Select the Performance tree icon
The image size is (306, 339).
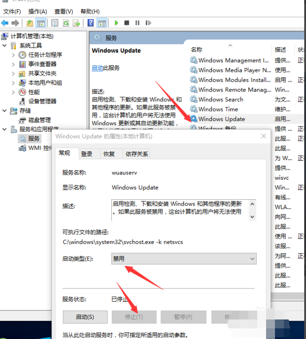coord(22,92)
